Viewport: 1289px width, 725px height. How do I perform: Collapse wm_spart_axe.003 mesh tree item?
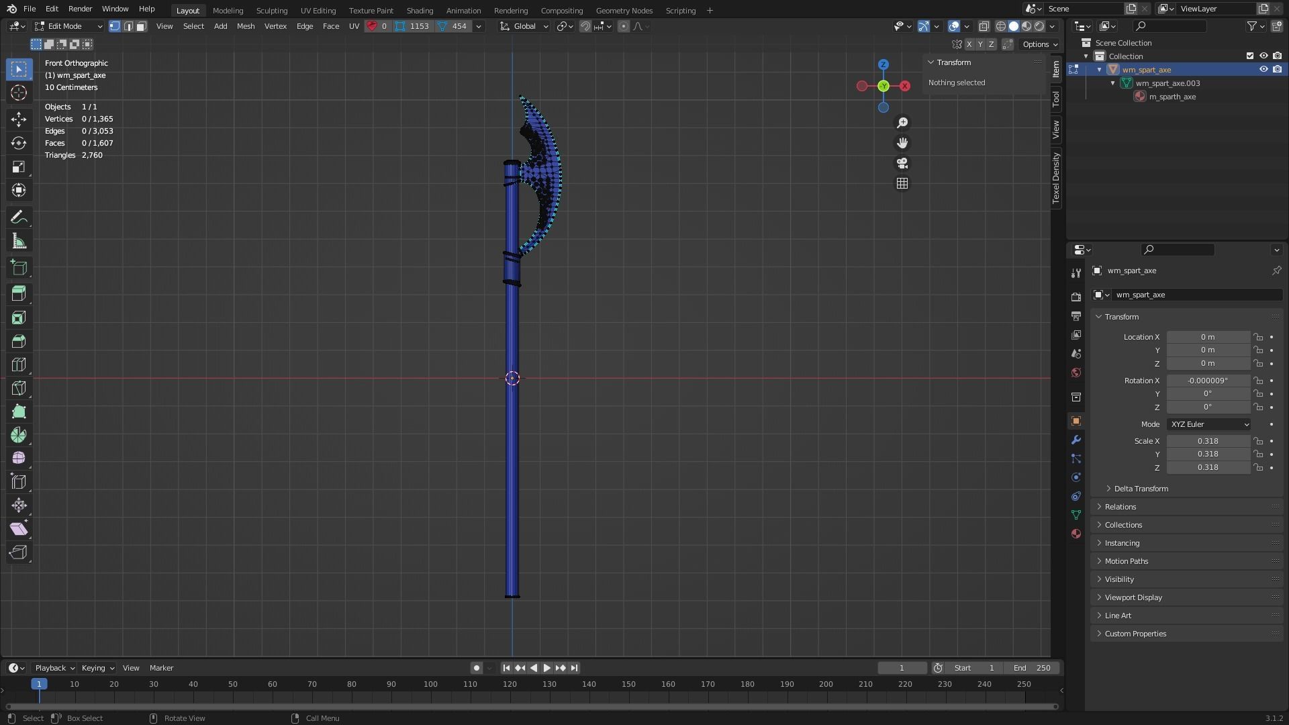[x=1113, y=83]
